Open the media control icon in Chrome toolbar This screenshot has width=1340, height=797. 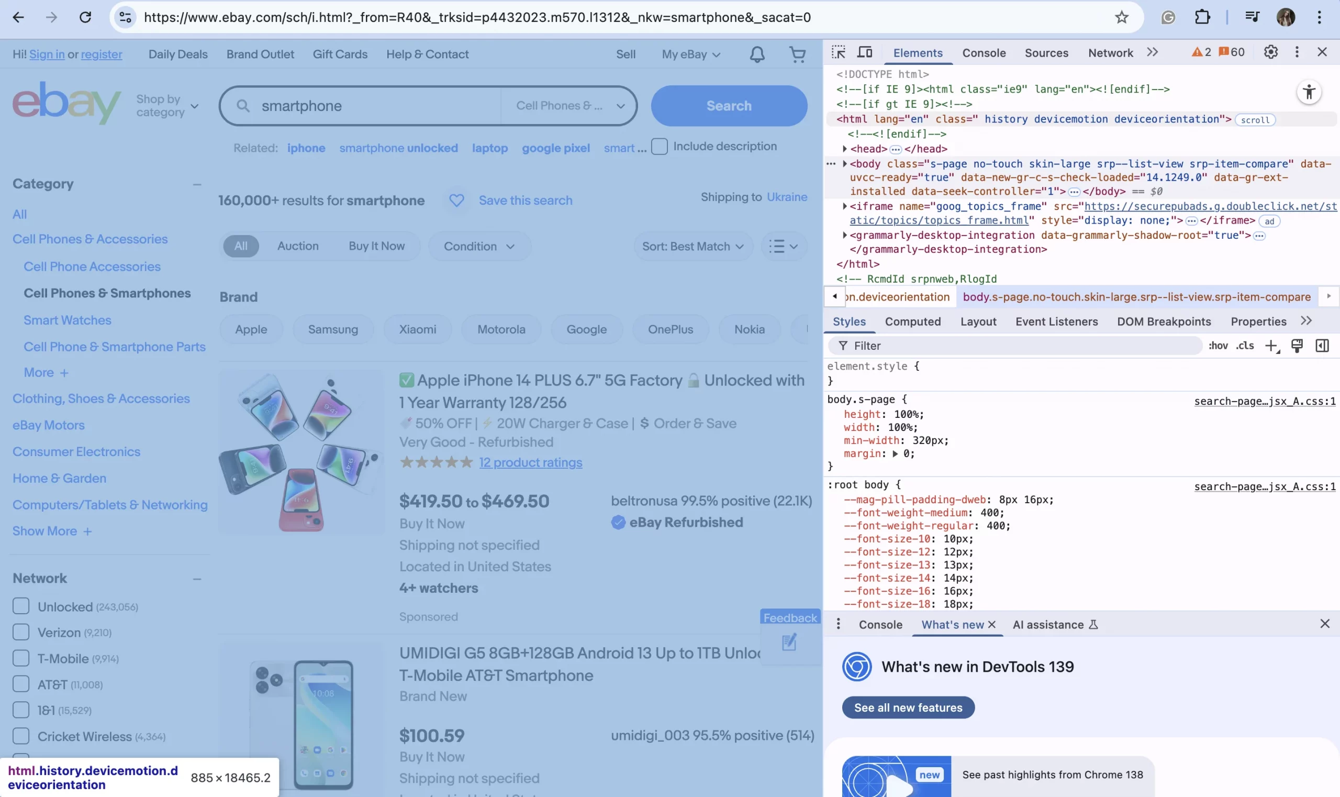coord(1252,17)
